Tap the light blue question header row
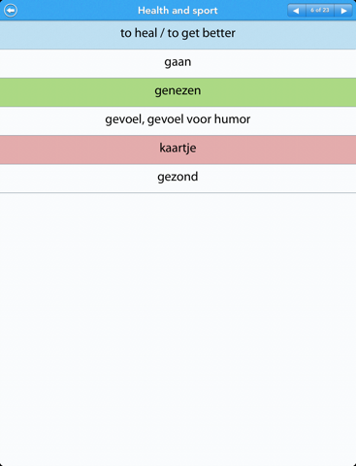 coord(178,35)
